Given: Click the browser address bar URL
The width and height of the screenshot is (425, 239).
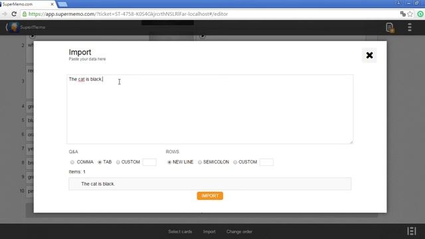Looking at the screenshot, I should click(x=128, y=14).
